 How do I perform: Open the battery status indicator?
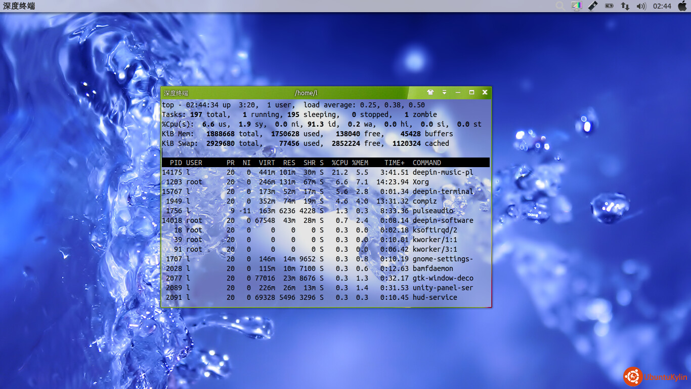click(609, 6)
